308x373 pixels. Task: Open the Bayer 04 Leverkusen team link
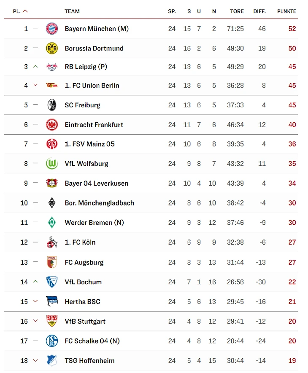[x=96, y=184]
